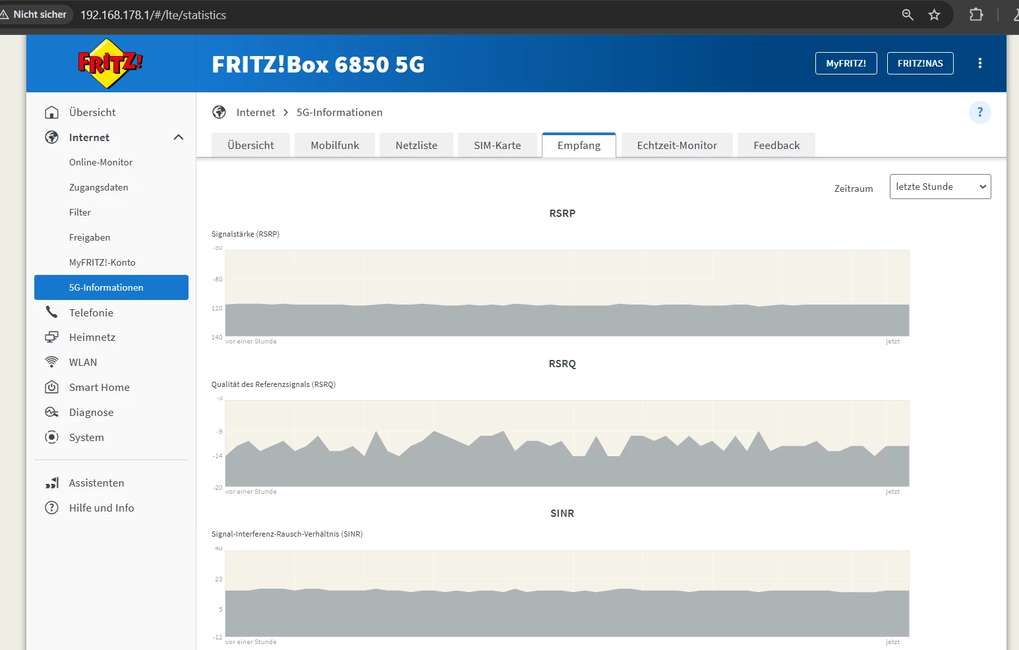
Task: Open MyFRITZ!-Konto in sidebar
Action: (102, 262)
